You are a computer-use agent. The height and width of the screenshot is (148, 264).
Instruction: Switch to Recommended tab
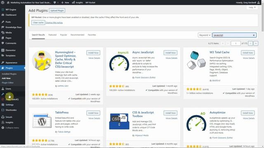point(77,35)
